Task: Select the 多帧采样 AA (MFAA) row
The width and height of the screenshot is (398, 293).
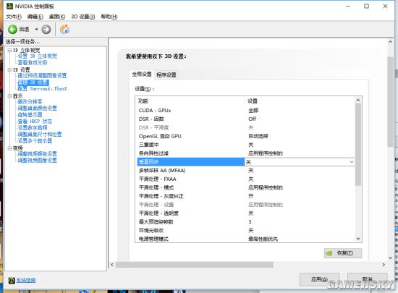Action: (x=246, y=171)
